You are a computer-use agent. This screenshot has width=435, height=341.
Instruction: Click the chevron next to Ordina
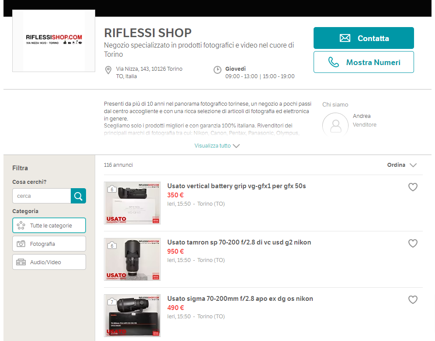[413, 165]
